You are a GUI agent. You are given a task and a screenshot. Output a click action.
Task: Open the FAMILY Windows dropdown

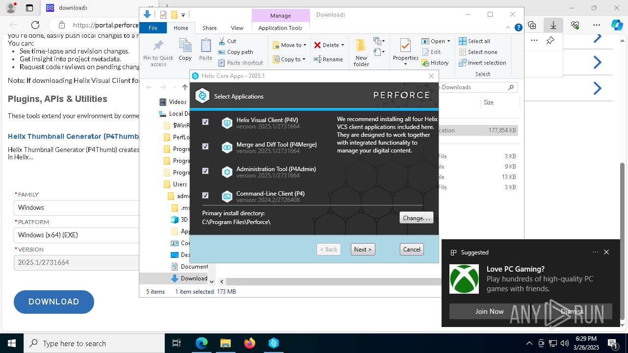[77, 207]
